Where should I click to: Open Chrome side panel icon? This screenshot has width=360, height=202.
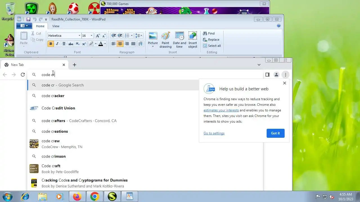point(267,75)
